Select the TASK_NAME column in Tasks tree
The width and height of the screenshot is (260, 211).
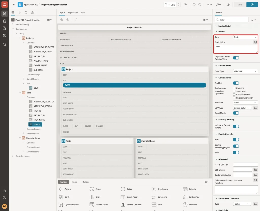(x=39, y=120)
